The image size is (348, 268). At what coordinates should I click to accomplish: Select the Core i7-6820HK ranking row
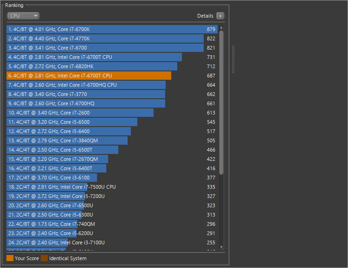click(92, 66)
